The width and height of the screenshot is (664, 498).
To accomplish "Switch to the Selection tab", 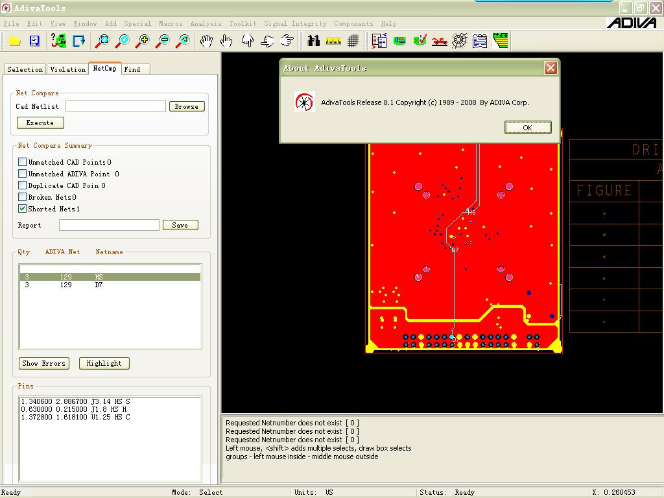I will [x=25, y=69].
